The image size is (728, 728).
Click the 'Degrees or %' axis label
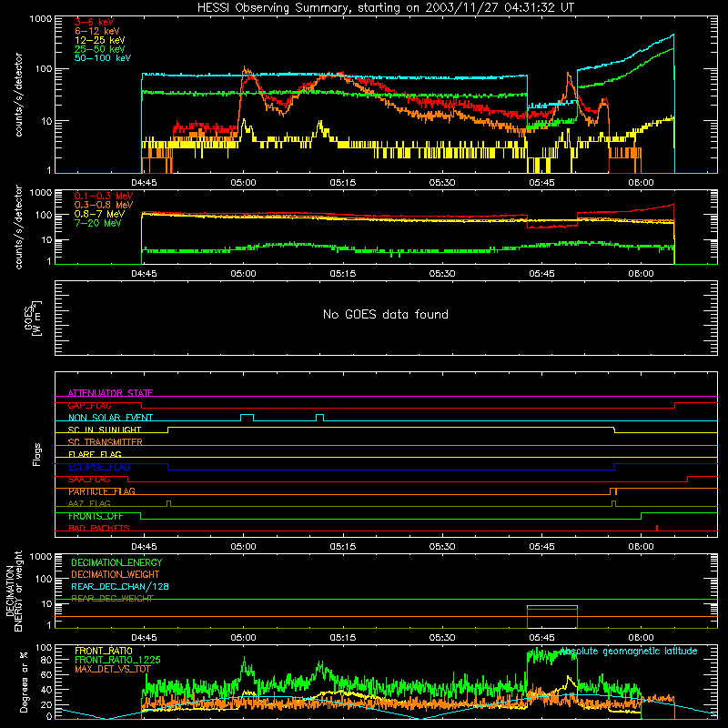[24, 682]
